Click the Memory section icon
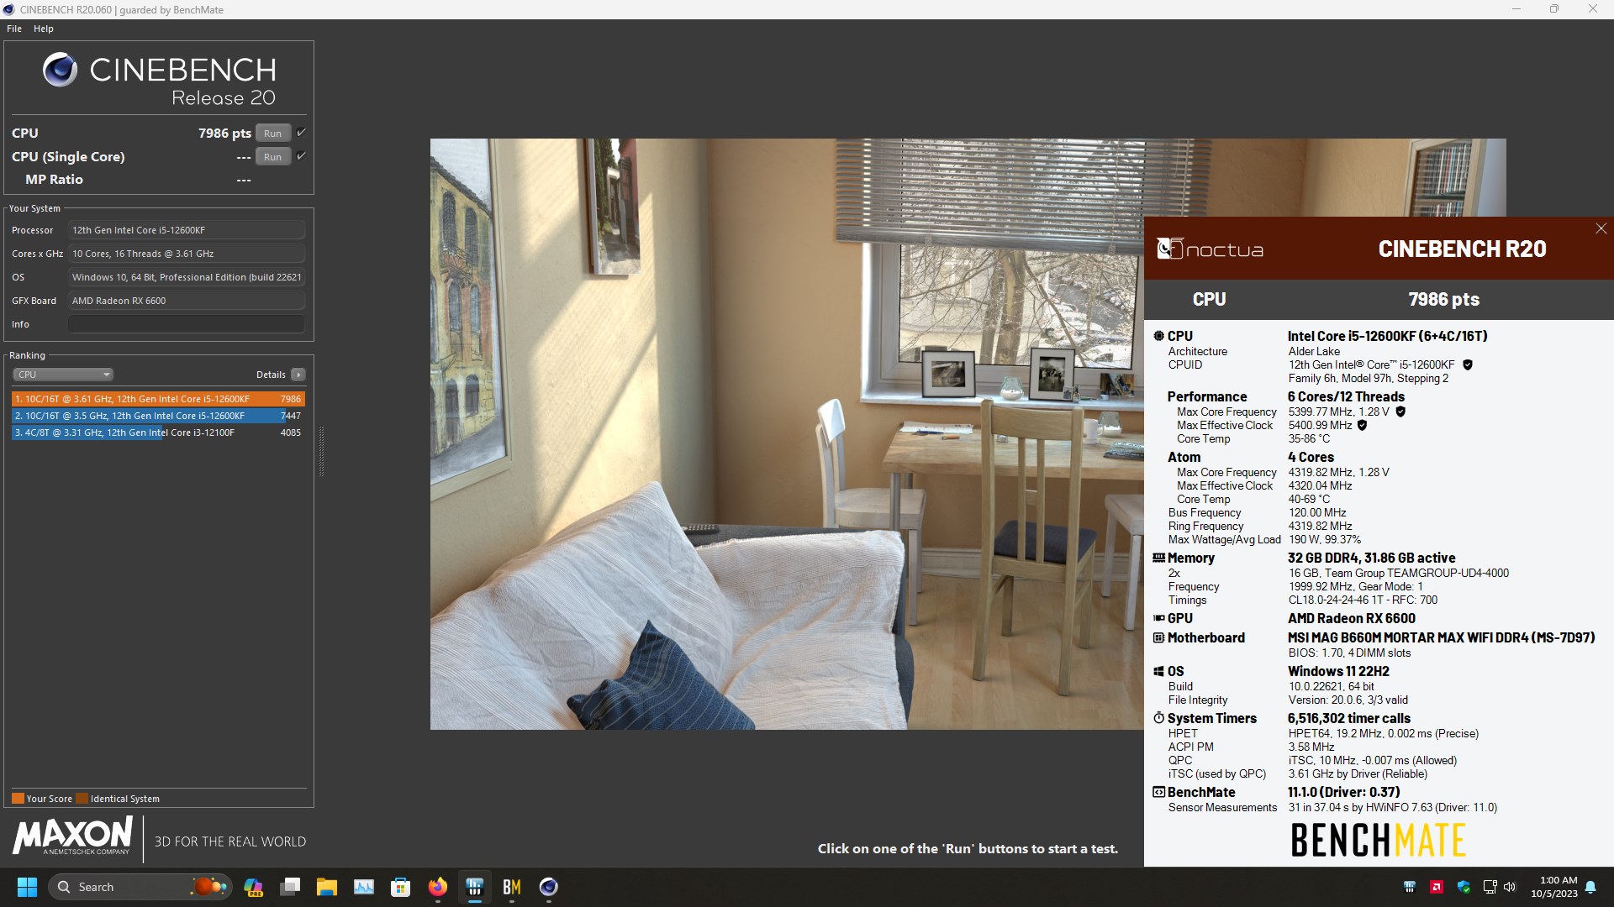 click(1158, 558)
